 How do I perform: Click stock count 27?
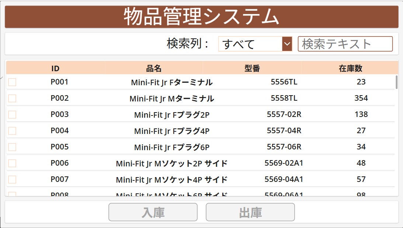[361, 130]
